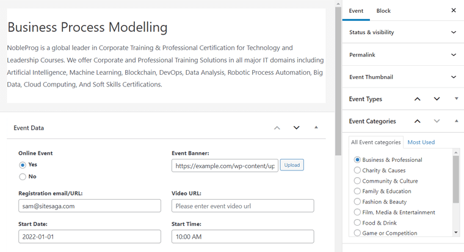
Task: Select Family & Education category
Action: [357, 191]
